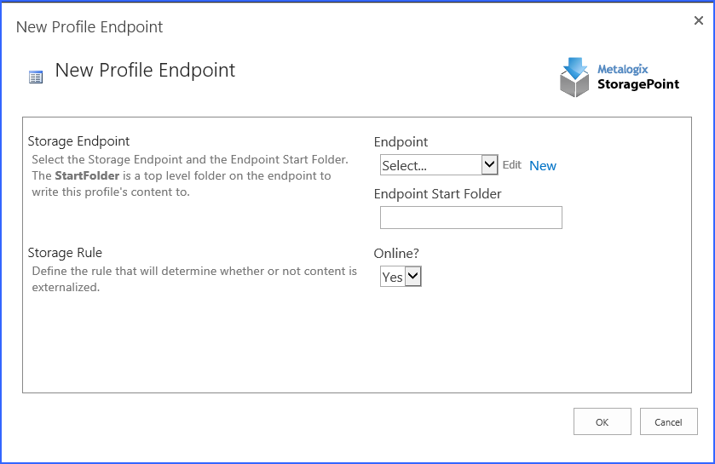The height and width of the screenshot is (464, 715).
Task: Click the StoragePoint brand text
Action: (x=638, y=84)
